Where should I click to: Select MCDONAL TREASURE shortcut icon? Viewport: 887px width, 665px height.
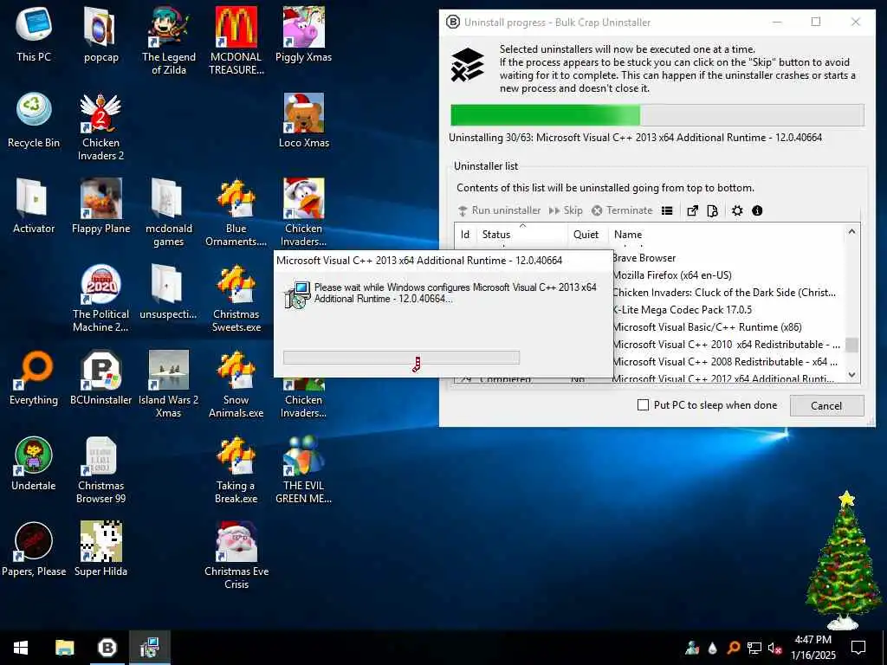(236, 40)
